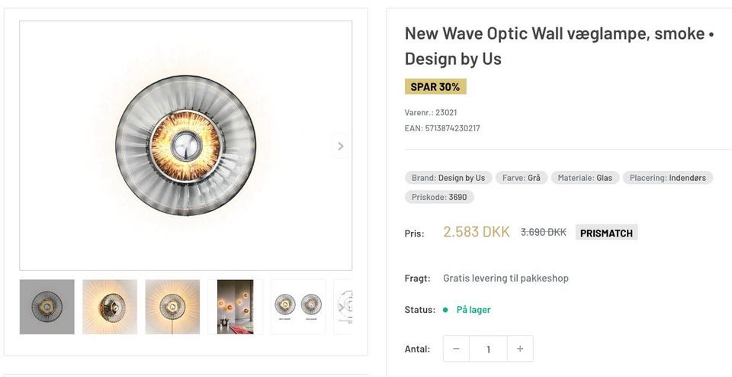Filter by Brand: Design by Us tag
Image resolution: width=732 pixels, height=377 pixels.
click(x=448, y=178)
